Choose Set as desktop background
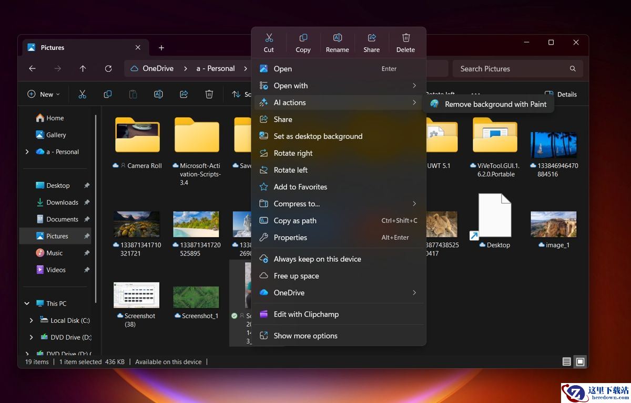This screenshot has width=631, height=403. pos(318,136)
